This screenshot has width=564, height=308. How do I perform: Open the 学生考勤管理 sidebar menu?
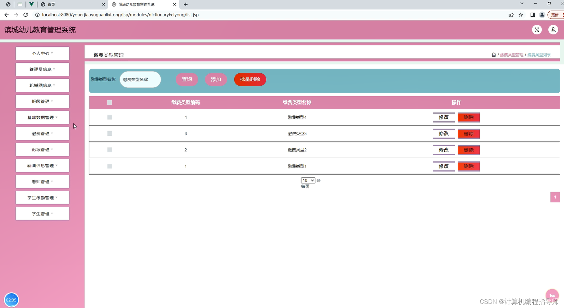click(42, 198)
